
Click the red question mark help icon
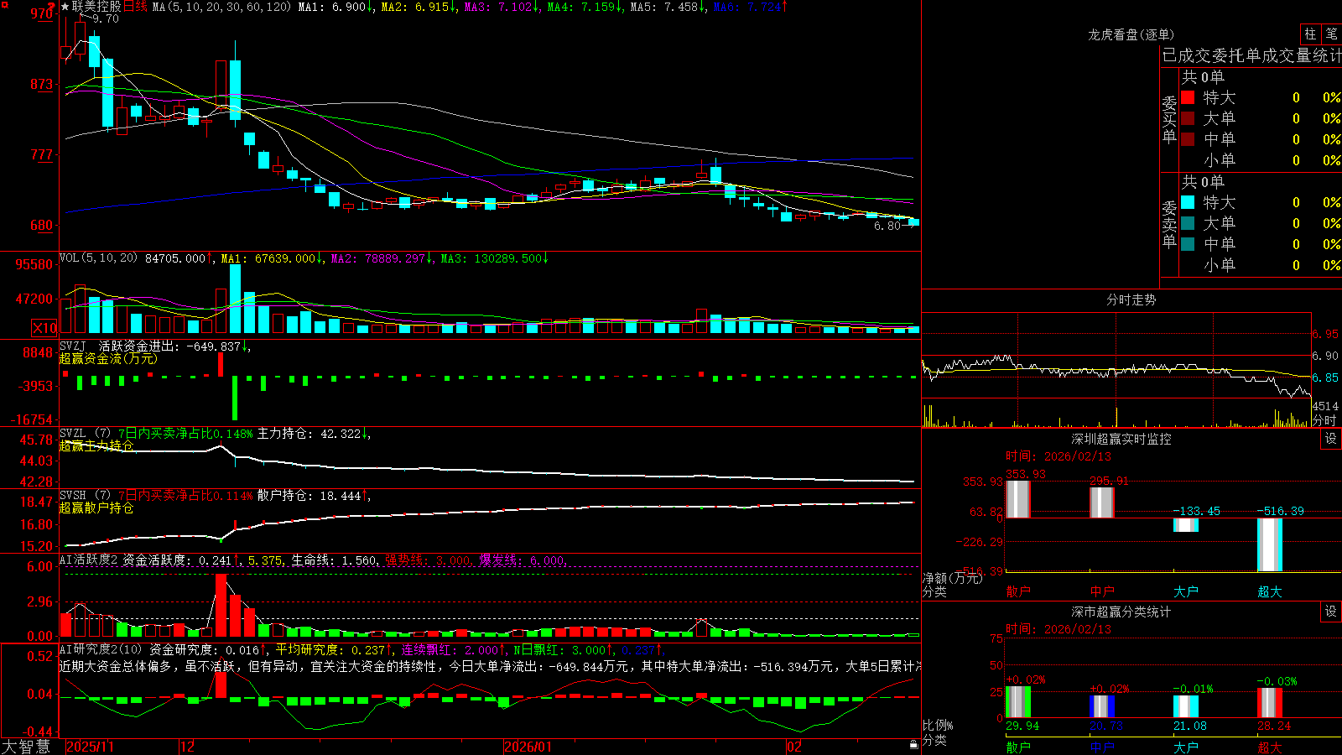click(x=51, y=7)
